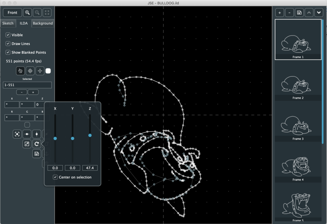Select the plus add-point tool
Viewport: 327px width, 224px height.
(40, 71)
